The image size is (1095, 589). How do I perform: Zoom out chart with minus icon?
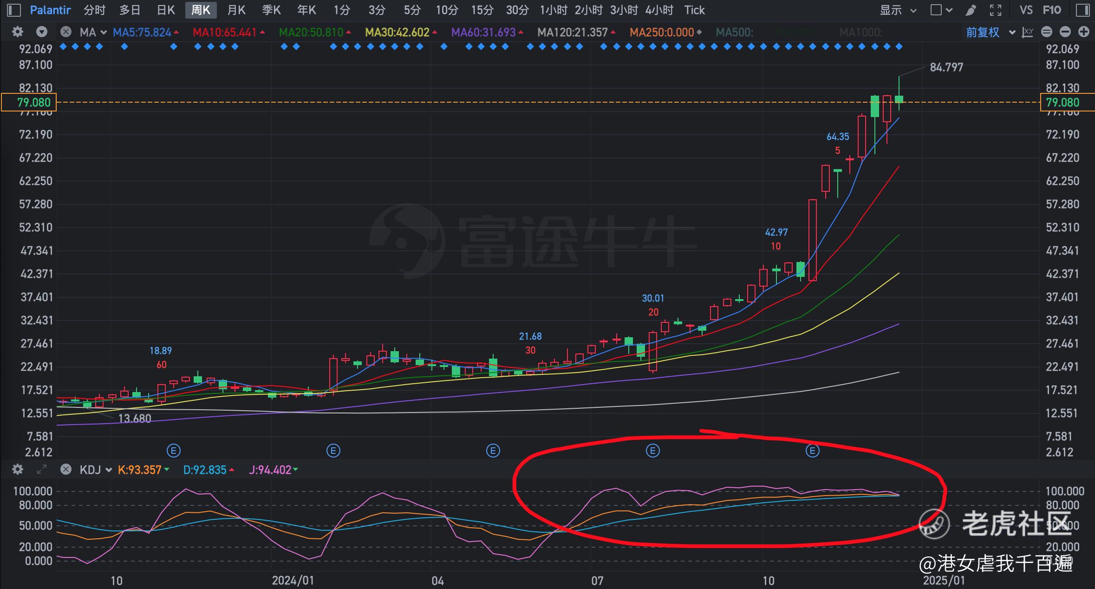1065,32
